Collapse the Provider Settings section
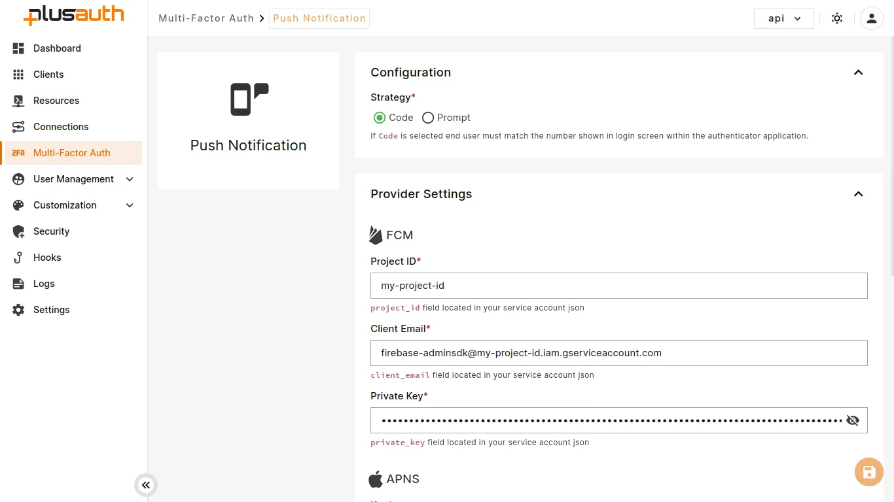Screen dimensions: 894x502 pyautogui.click(x=858, y=194)
